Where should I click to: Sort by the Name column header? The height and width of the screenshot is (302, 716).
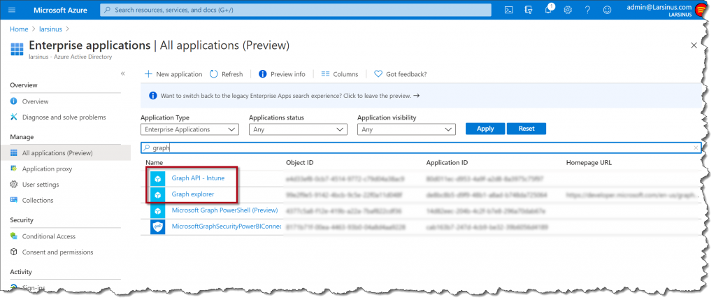[155, 162]
